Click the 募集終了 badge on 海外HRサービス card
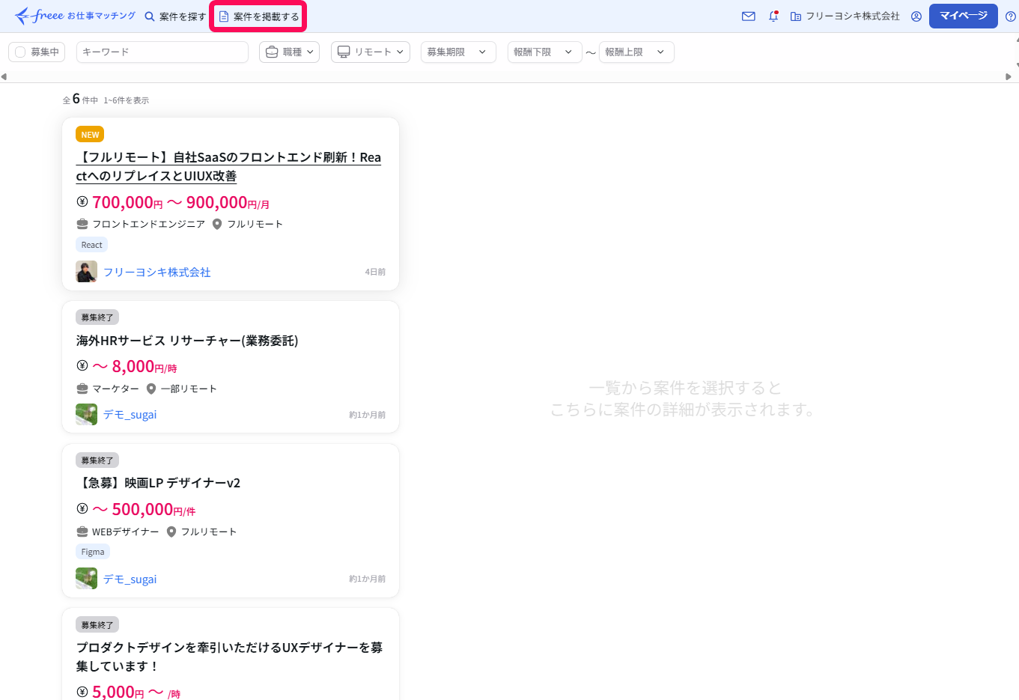 97,317
